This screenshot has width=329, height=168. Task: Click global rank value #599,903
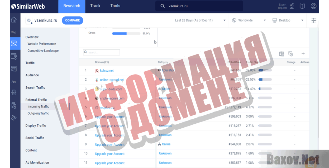pyautogui.click(x=235, y=116)
